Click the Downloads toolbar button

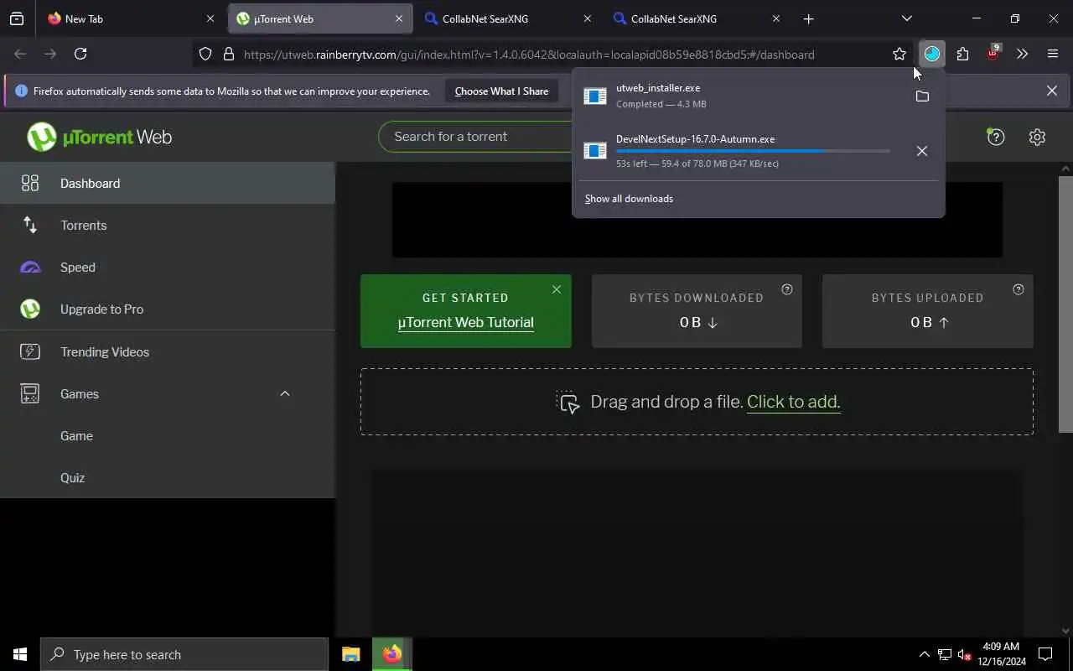[932, 54]
